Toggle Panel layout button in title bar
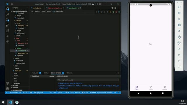The width and height of the screenshot is (187, 105). 93,4
